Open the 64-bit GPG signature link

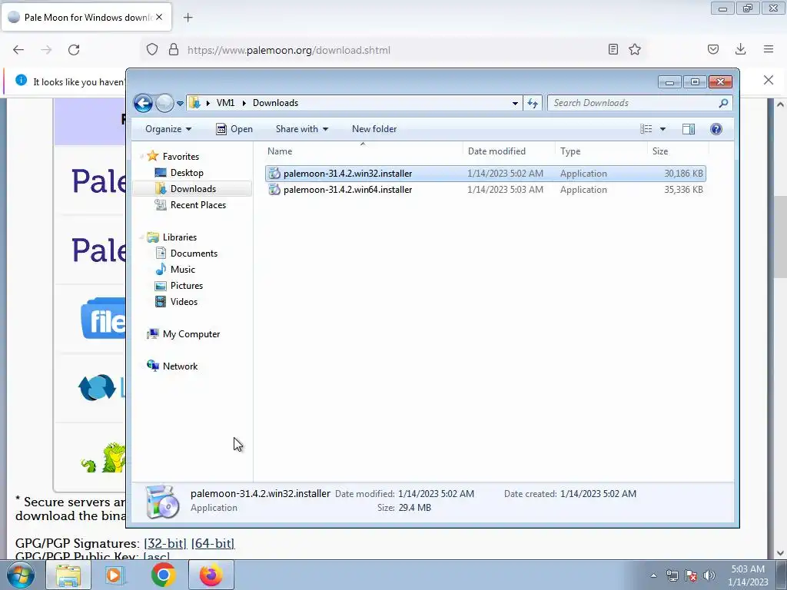(213, 543)
